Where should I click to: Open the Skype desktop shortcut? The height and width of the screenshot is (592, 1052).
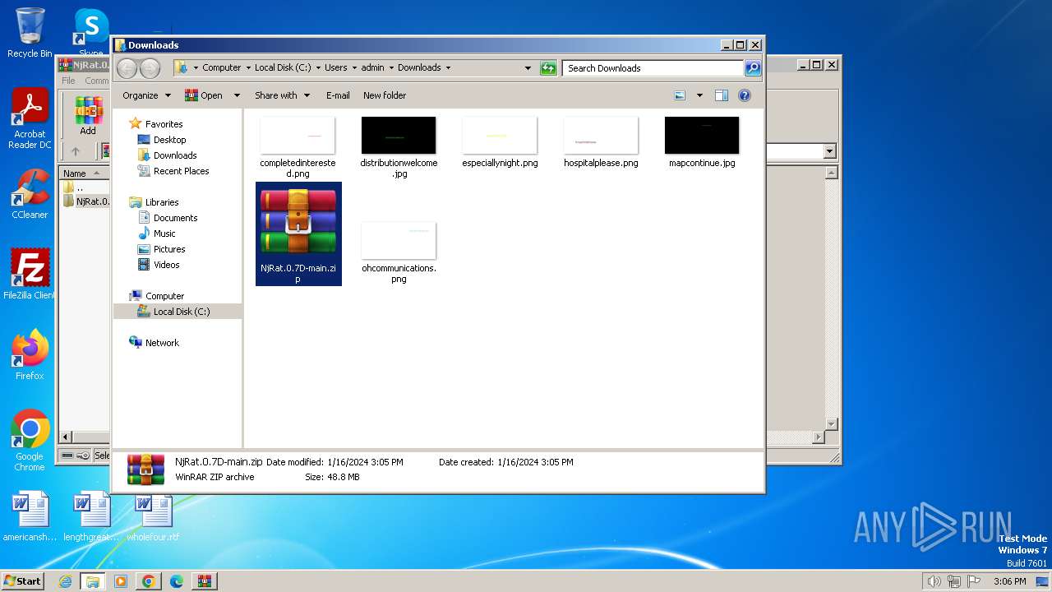pos(91,31)
